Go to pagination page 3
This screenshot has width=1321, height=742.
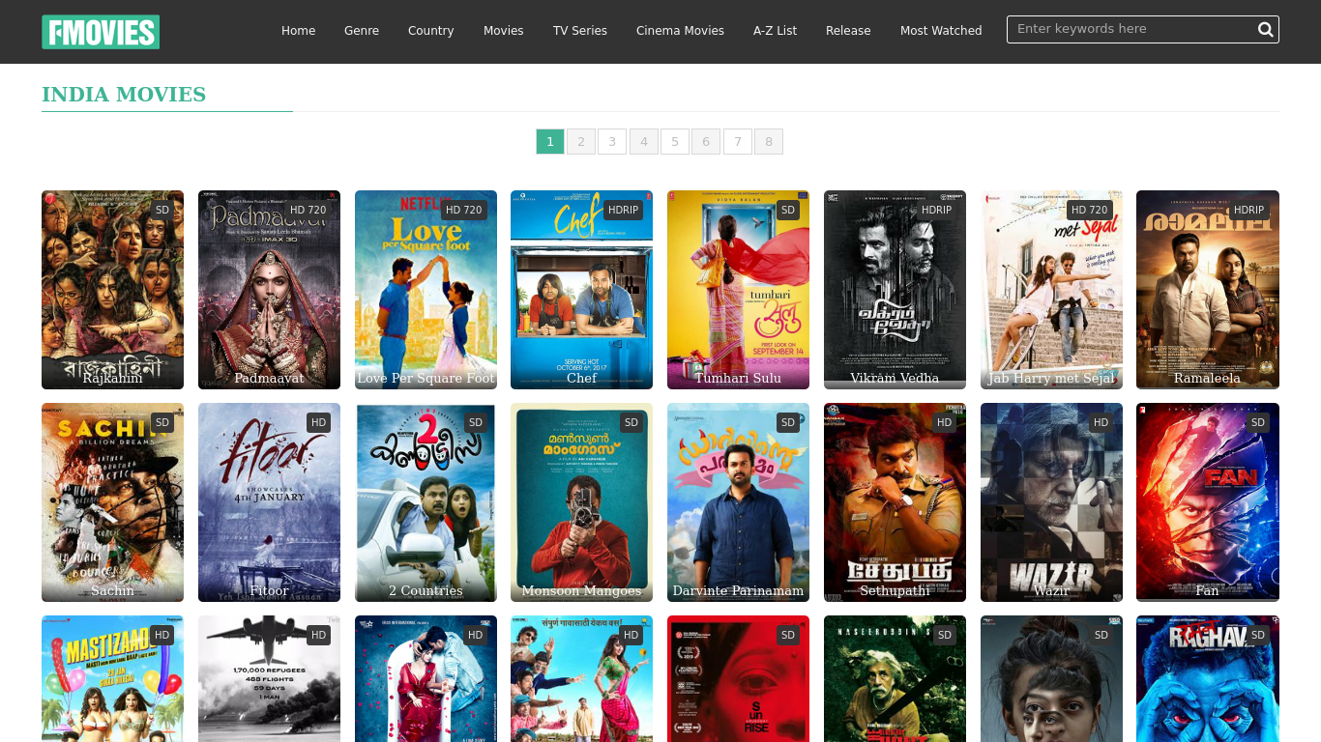pyautogui.click(x=612, y=142)
